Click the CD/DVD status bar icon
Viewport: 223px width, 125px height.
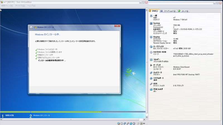122,123
